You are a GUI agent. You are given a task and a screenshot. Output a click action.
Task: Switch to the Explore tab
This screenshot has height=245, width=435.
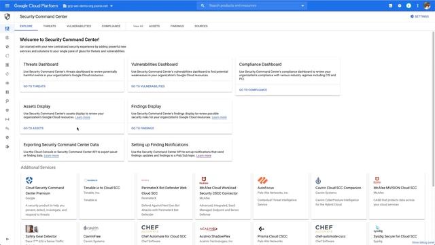26,26
